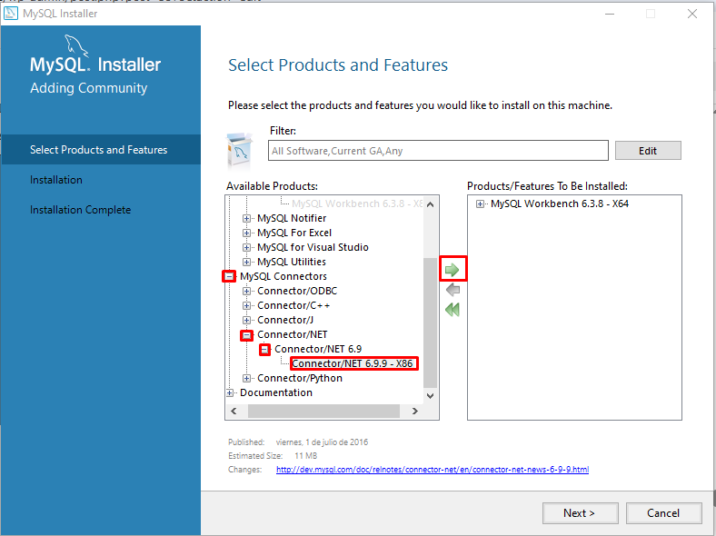Click the MySQL Installer title bar icon

pyautogui.click(x=11, y=14)
